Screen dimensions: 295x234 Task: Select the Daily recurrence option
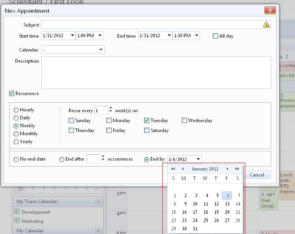coord(16,118)
